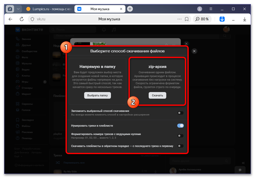Open the VK user avatar menu
Viewport: 255px width, 178px height.
(227, 29)
